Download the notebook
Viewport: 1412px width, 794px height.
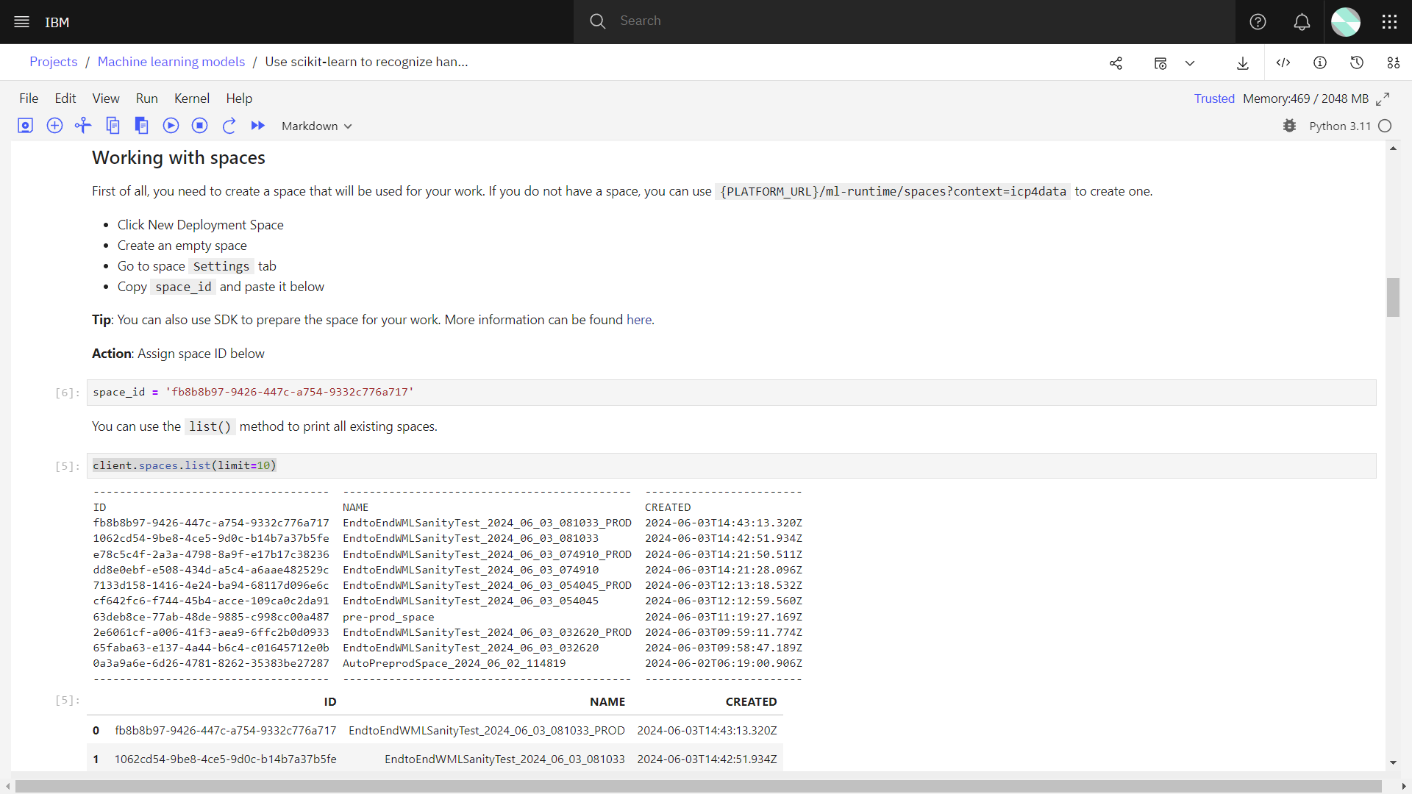click(1242, 62)
